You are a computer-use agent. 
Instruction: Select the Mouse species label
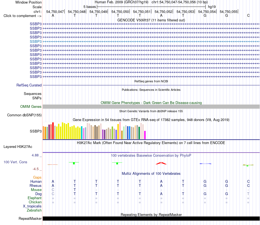tap(36, 190)
